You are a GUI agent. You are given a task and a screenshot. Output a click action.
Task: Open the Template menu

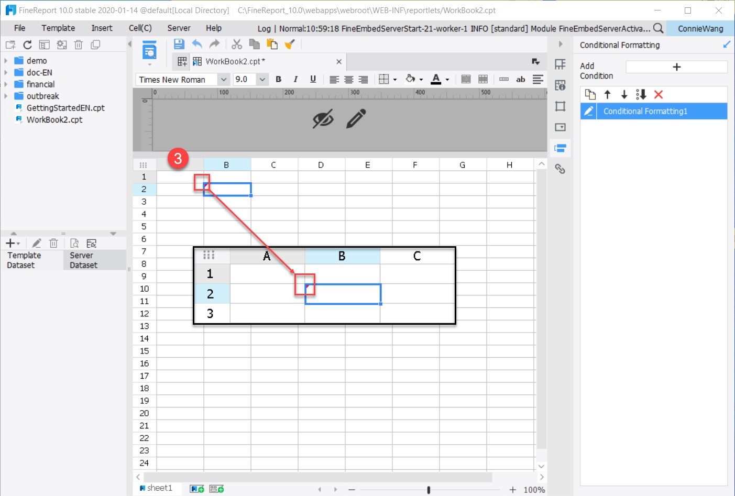58,28
